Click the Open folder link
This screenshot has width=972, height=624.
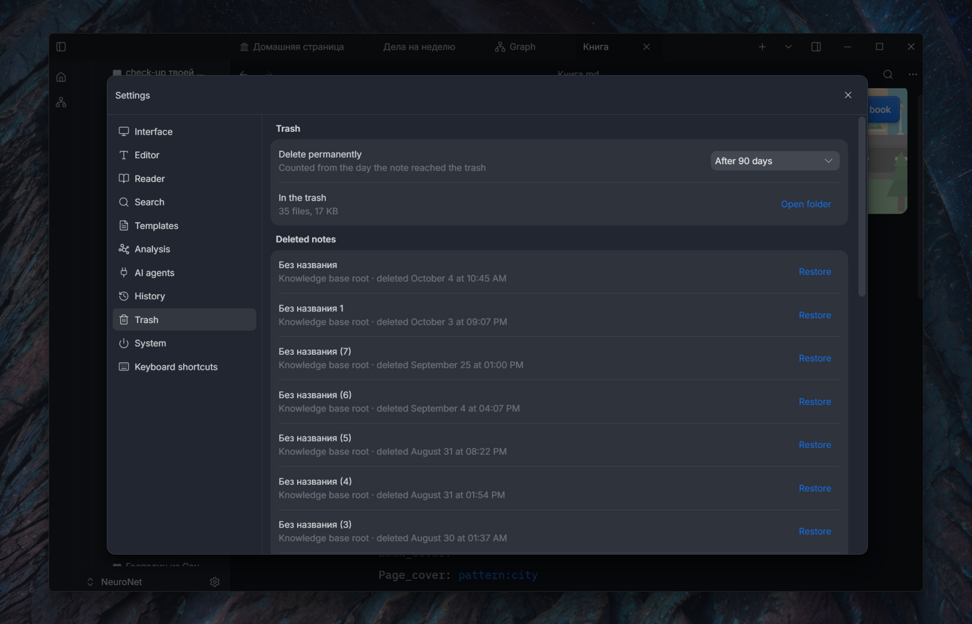[x=806, y=204]
